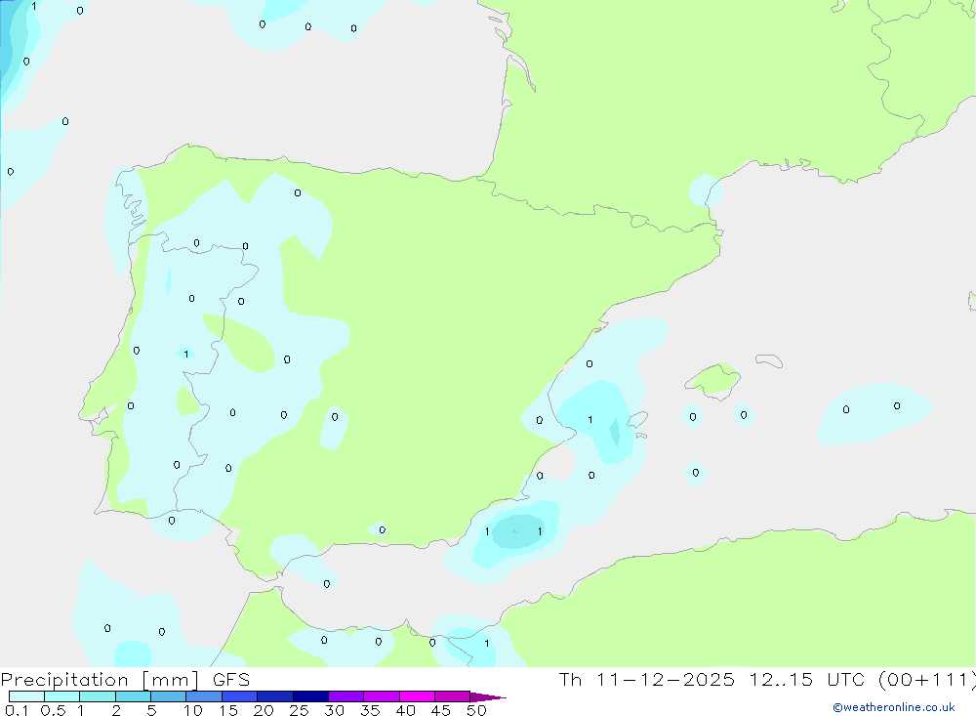This screenshot has width=976, height=716.
Task: Click the purple swatch between 30 and 35
Action: pyautogui.click(x=346, y=696)
